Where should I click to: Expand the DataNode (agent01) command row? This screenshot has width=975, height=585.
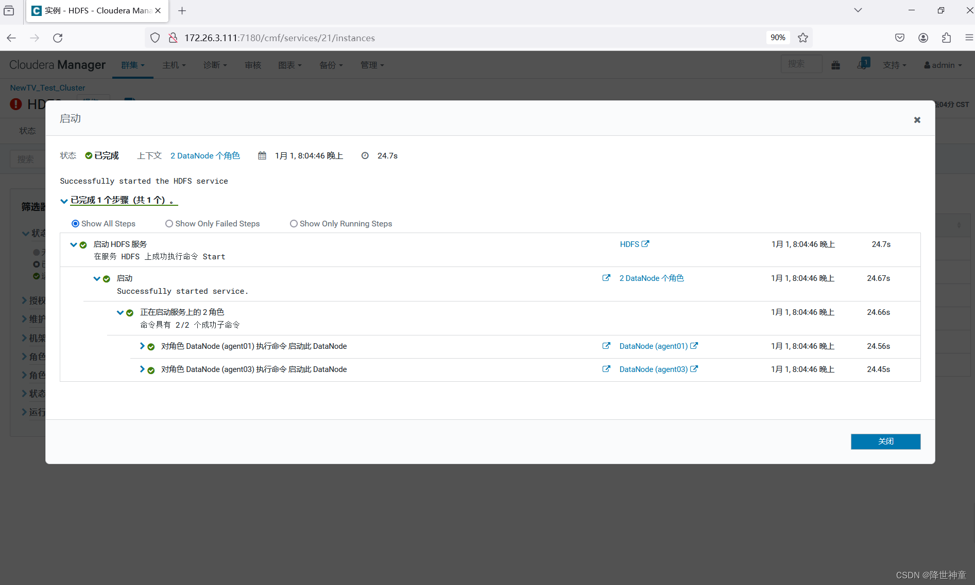pyautogui.click(x=142, y=346)
